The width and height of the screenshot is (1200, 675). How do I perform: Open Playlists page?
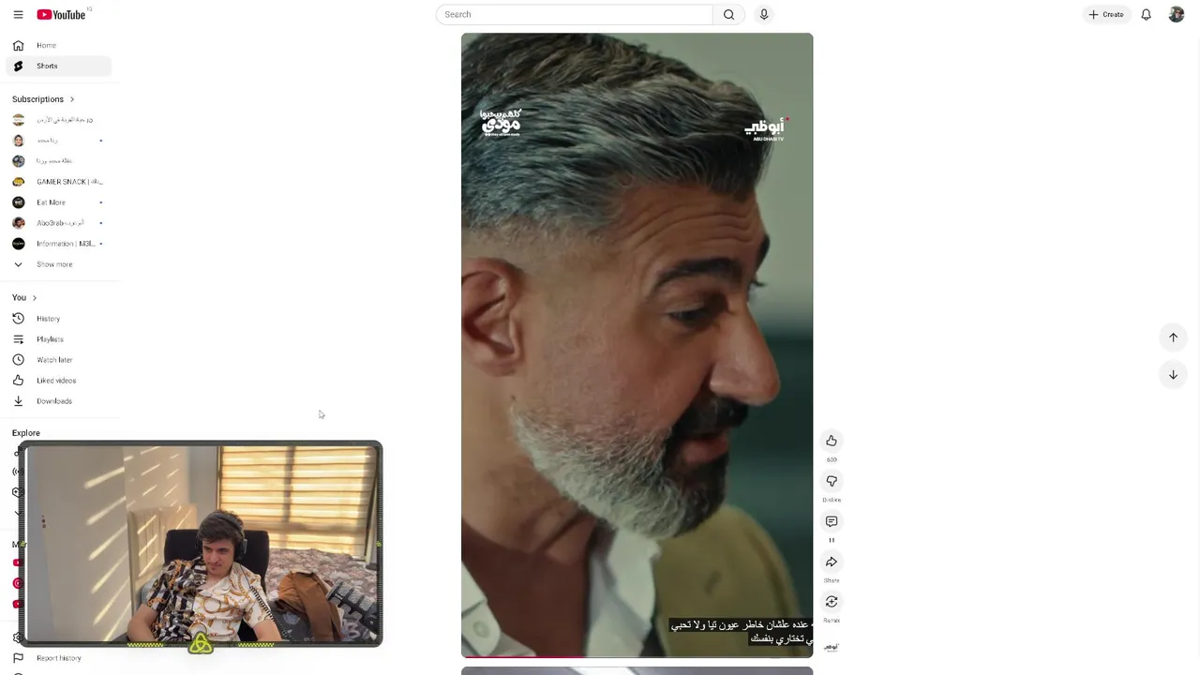coord(58,338)
